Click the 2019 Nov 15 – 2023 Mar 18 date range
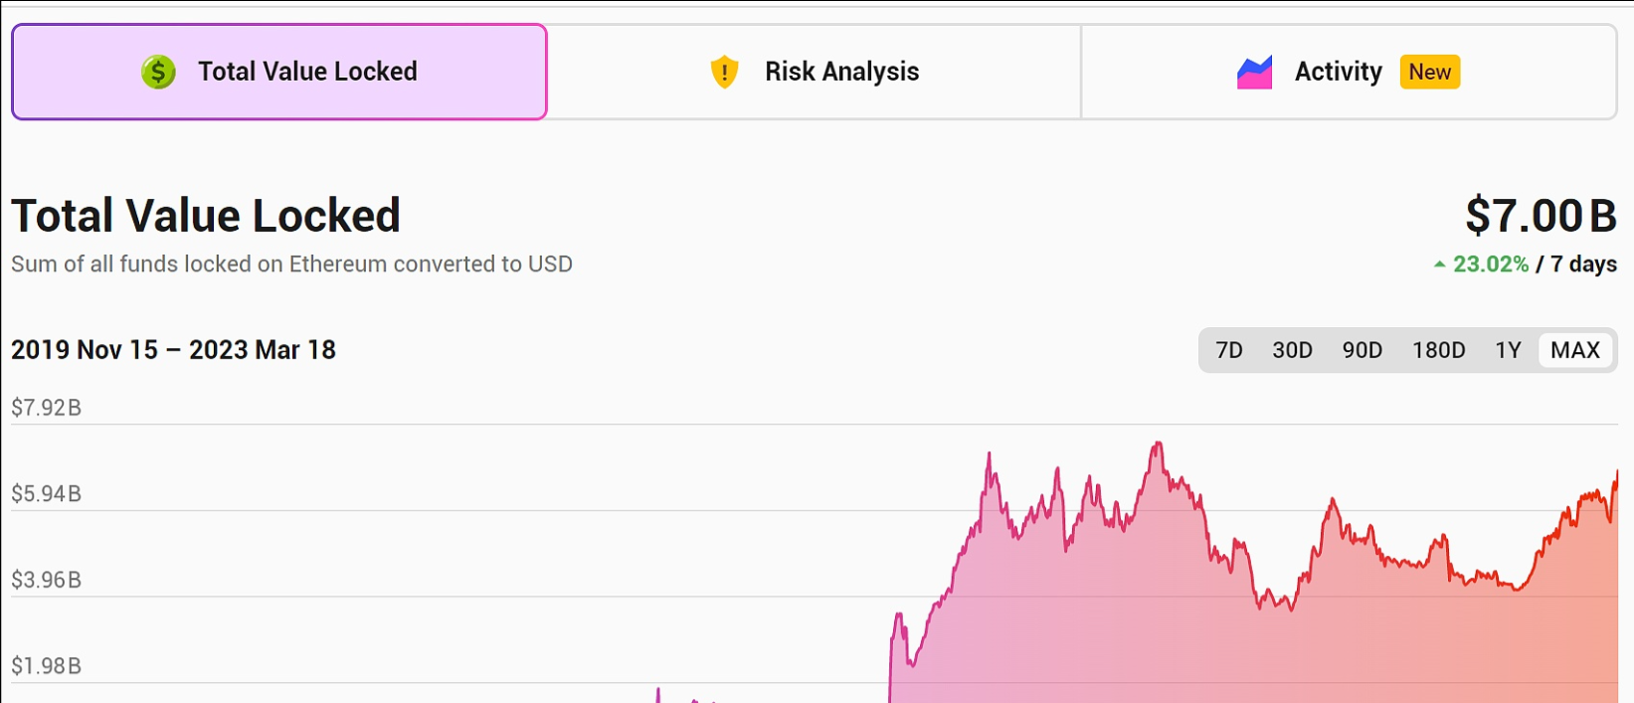This screenshot has height=703, width=1634. tap(173, 350)
